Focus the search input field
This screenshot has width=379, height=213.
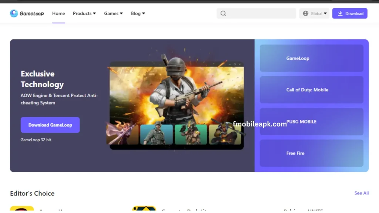pyautogui.click(x=256, y=14)
